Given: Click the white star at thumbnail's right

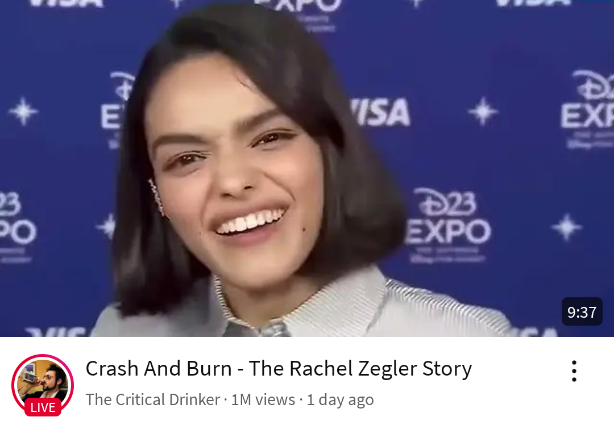Looking at the screenshot, I should pyautogui.click(x=566, y=227).
